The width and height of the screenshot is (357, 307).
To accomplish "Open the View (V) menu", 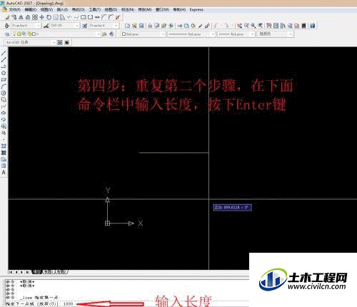I will pos(46,10).
